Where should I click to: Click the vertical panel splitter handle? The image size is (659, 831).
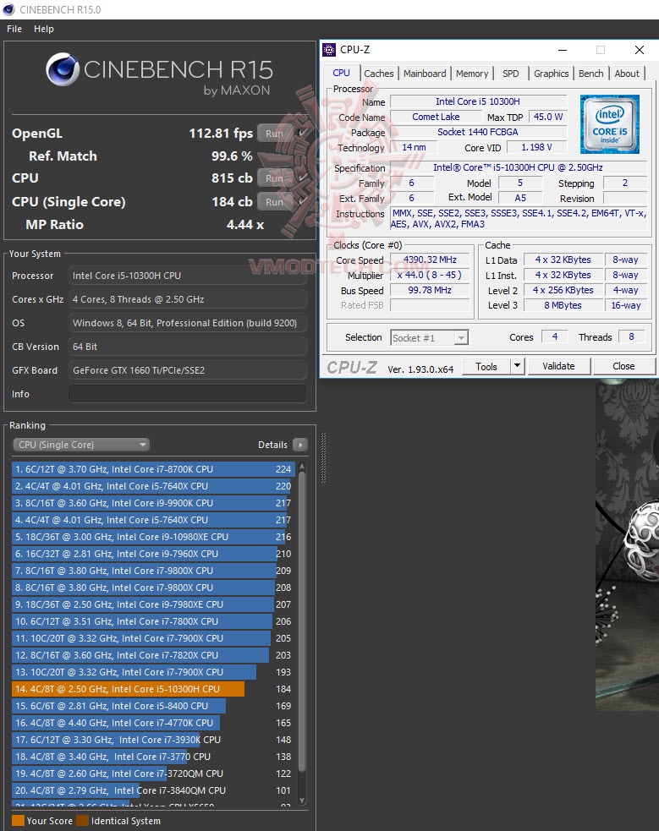(323, 458)
